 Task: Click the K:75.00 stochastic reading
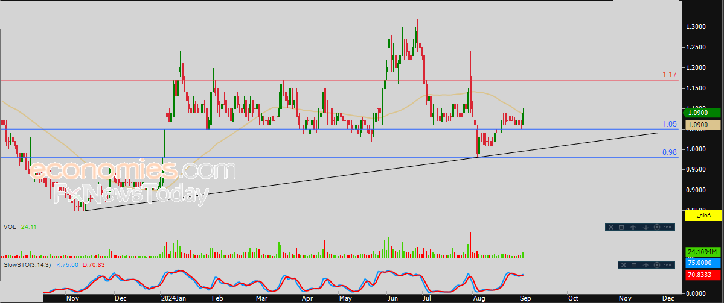coord(66,265)
